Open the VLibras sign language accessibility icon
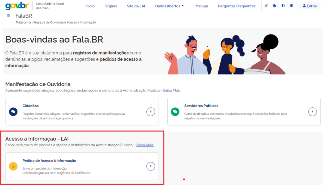 coord(266,6)
